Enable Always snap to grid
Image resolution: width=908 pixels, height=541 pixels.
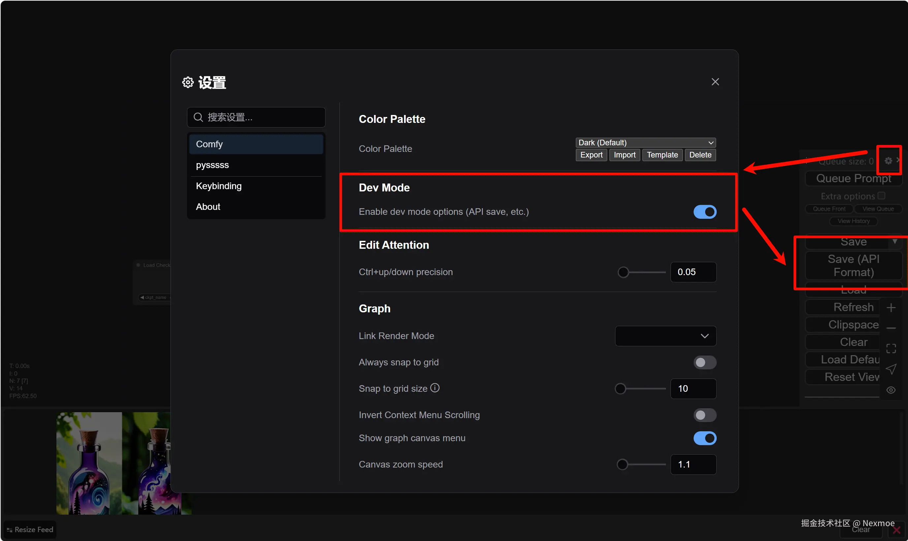click(705, 362)
